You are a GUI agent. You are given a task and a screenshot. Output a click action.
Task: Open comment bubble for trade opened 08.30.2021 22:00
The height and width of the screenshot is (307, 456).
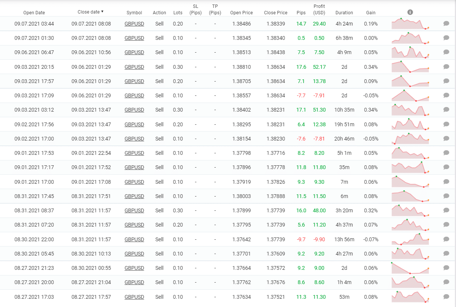click(x=446, y=239)
